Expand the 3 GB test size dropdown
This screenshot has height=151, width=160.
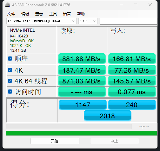(88, 21)
